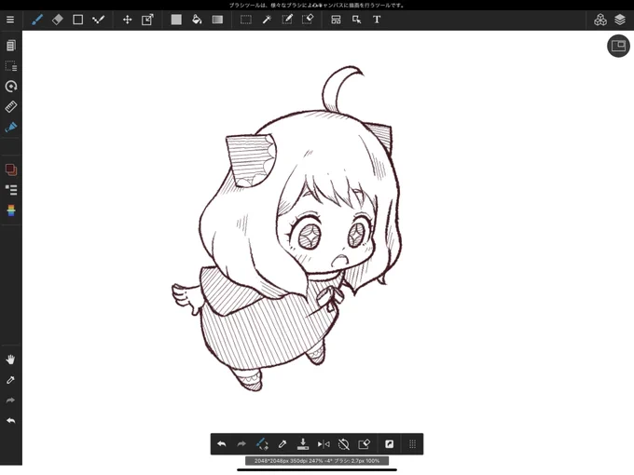Open the Ruler settings in sidebar
634x475 pixels.
[x=11, y=106]
